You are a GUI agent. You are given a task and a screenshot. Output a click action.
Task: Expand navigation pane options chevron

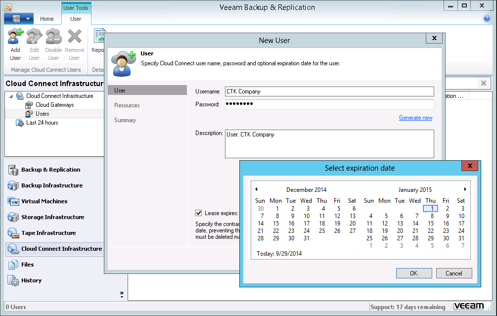click(122, 294)
